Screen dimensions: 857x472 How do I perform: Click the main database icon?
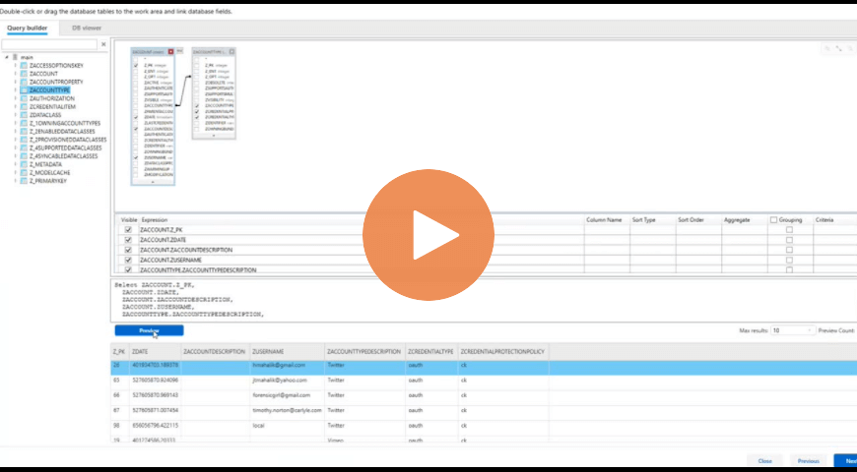pos(14,57)
